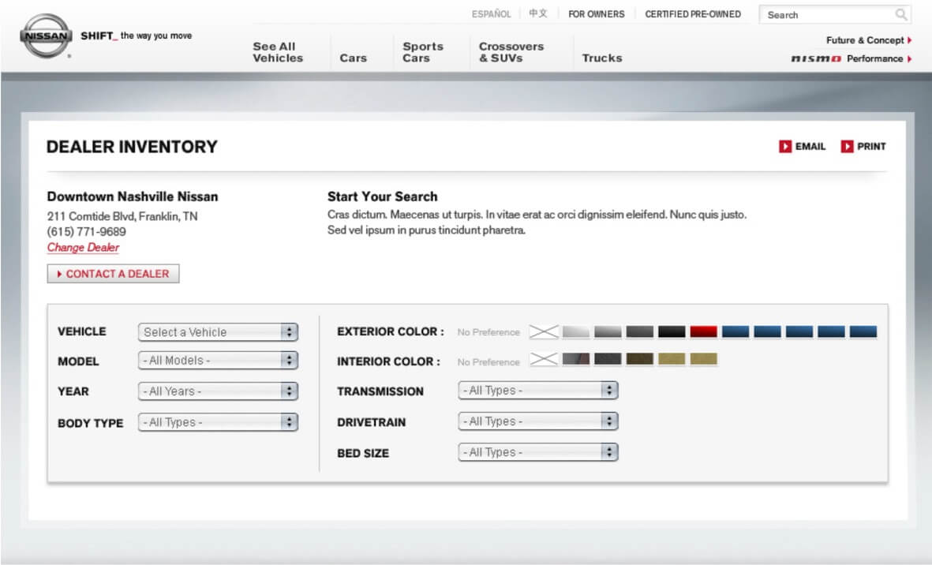Open See All Vehicles menu
This screenshot has height=565, width=932.
click(x=278, y=52)
